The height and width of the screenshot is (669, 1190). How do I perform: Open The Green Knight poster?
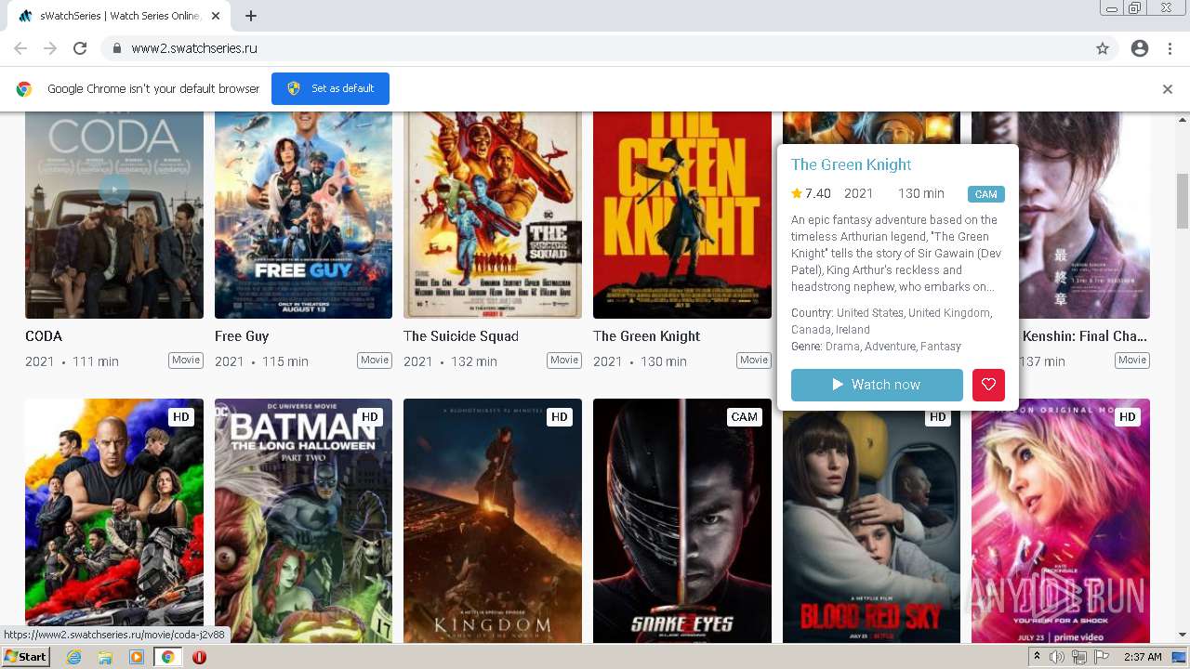click(x=682, y=215)
